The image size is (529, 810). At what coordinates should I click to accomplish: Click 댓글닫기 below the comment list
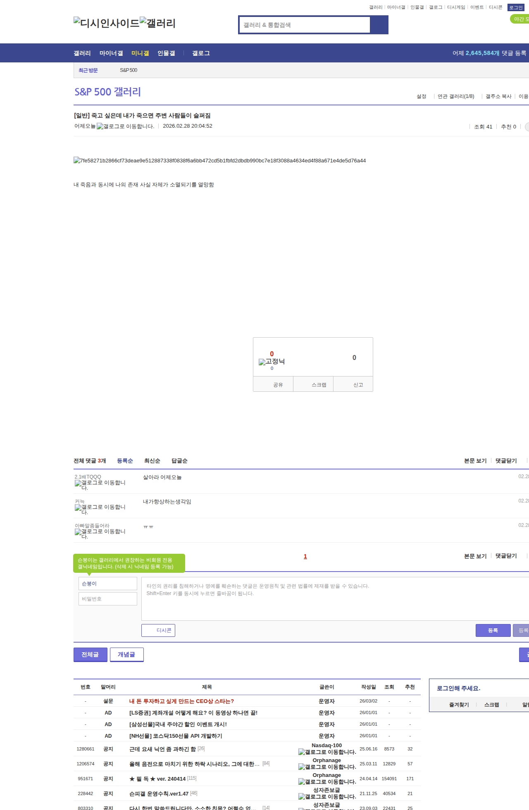click(x=506, y=556)
